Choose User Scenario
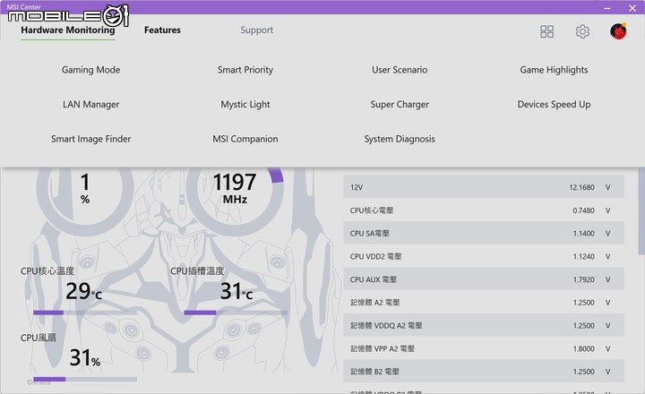 [400, 70]
